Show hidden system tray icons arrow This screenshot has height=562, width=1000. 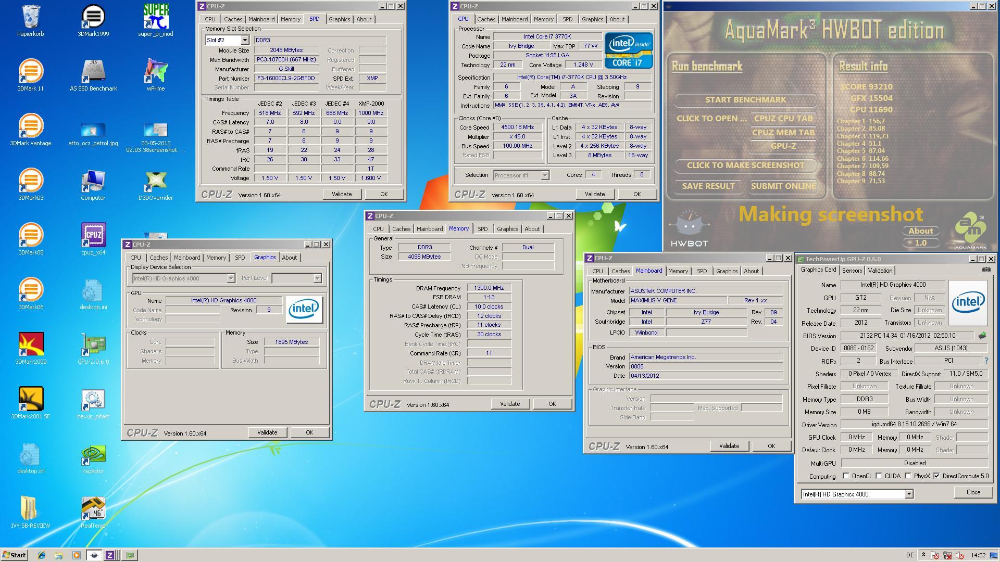click(923, 555)
